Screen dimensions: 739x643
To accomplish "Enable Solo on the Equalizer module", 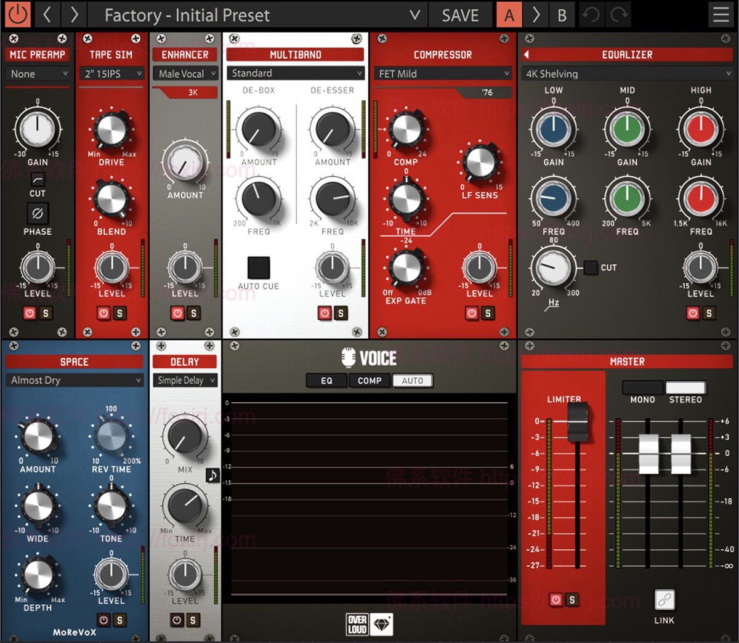I will (x=709, y=313).
